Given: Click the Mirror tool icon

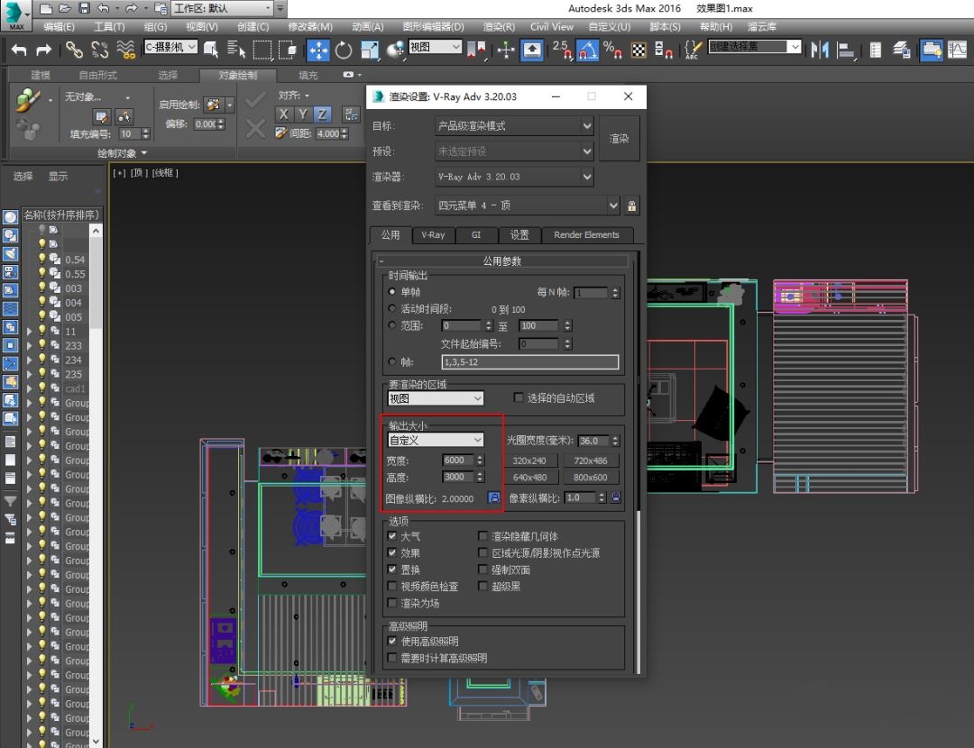Looking at the screenshot, I should [820, 50].
